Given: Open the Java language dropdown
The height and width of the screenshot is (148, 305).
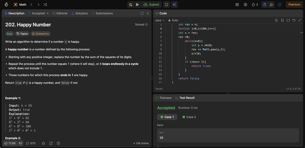Looking at the screenshot, I should pyautogui.click(x=160, y=20).
